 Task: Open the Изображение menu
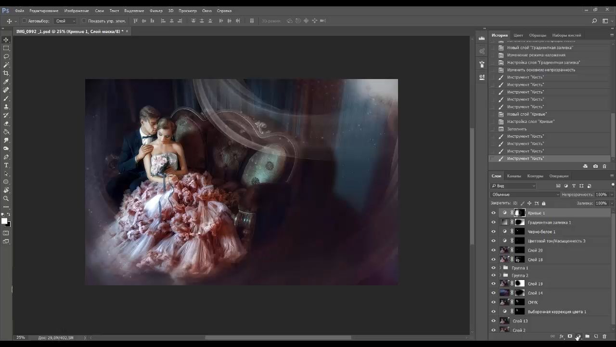pyautogui.click(x=77, y=11)
